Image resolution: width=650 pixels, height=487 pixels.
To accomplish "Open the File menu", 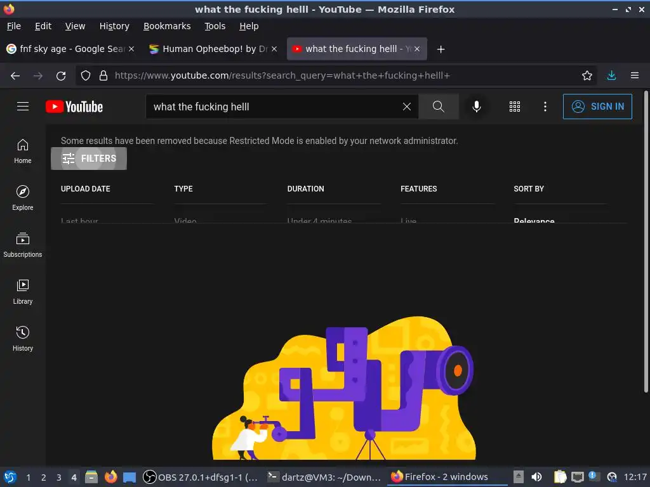I will click(x=14, y=26).
